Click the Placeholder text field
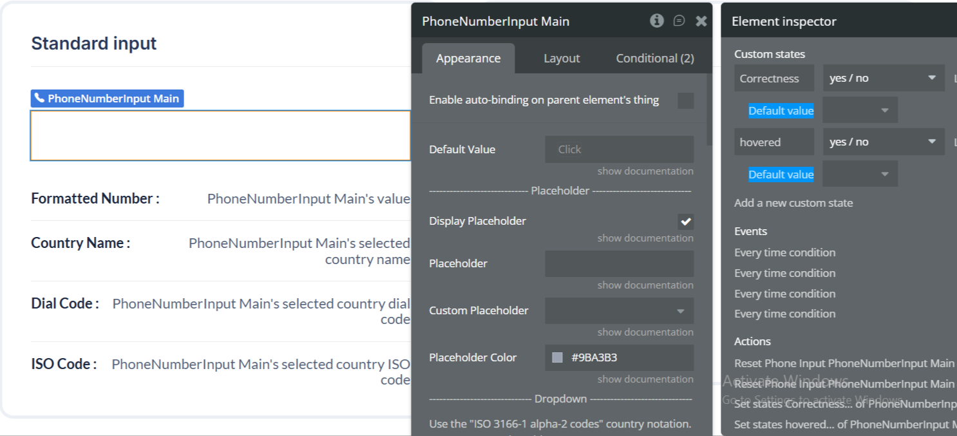This screenshot has height=436, width=957. 619,263
